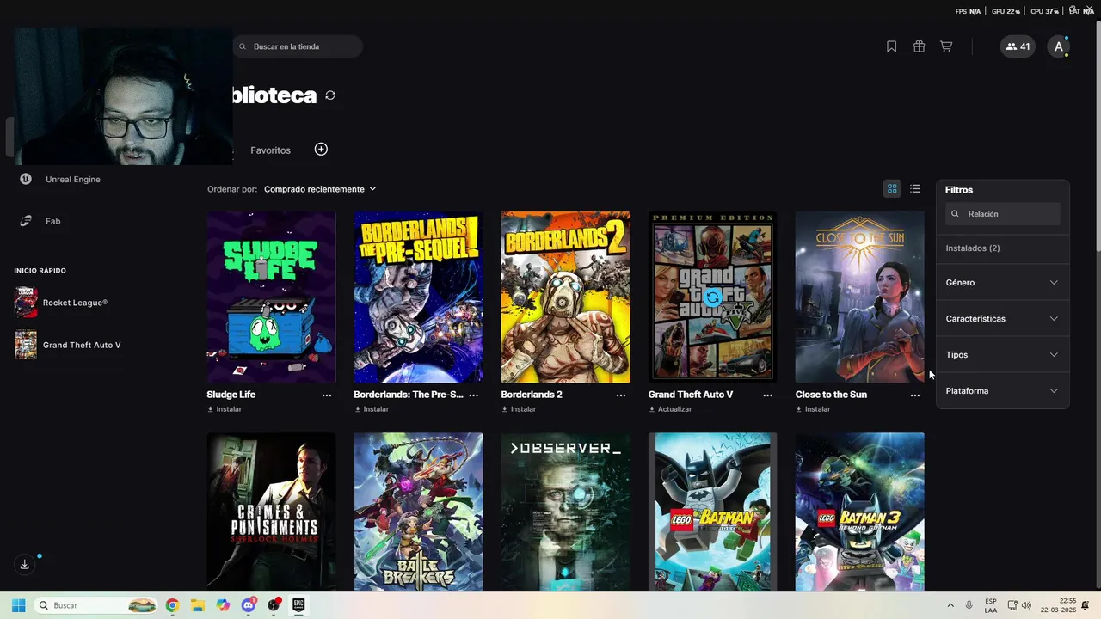1101x619 pixels.
Task: Open the Close to the Sun cover
Action: click(x=860, y=297)
